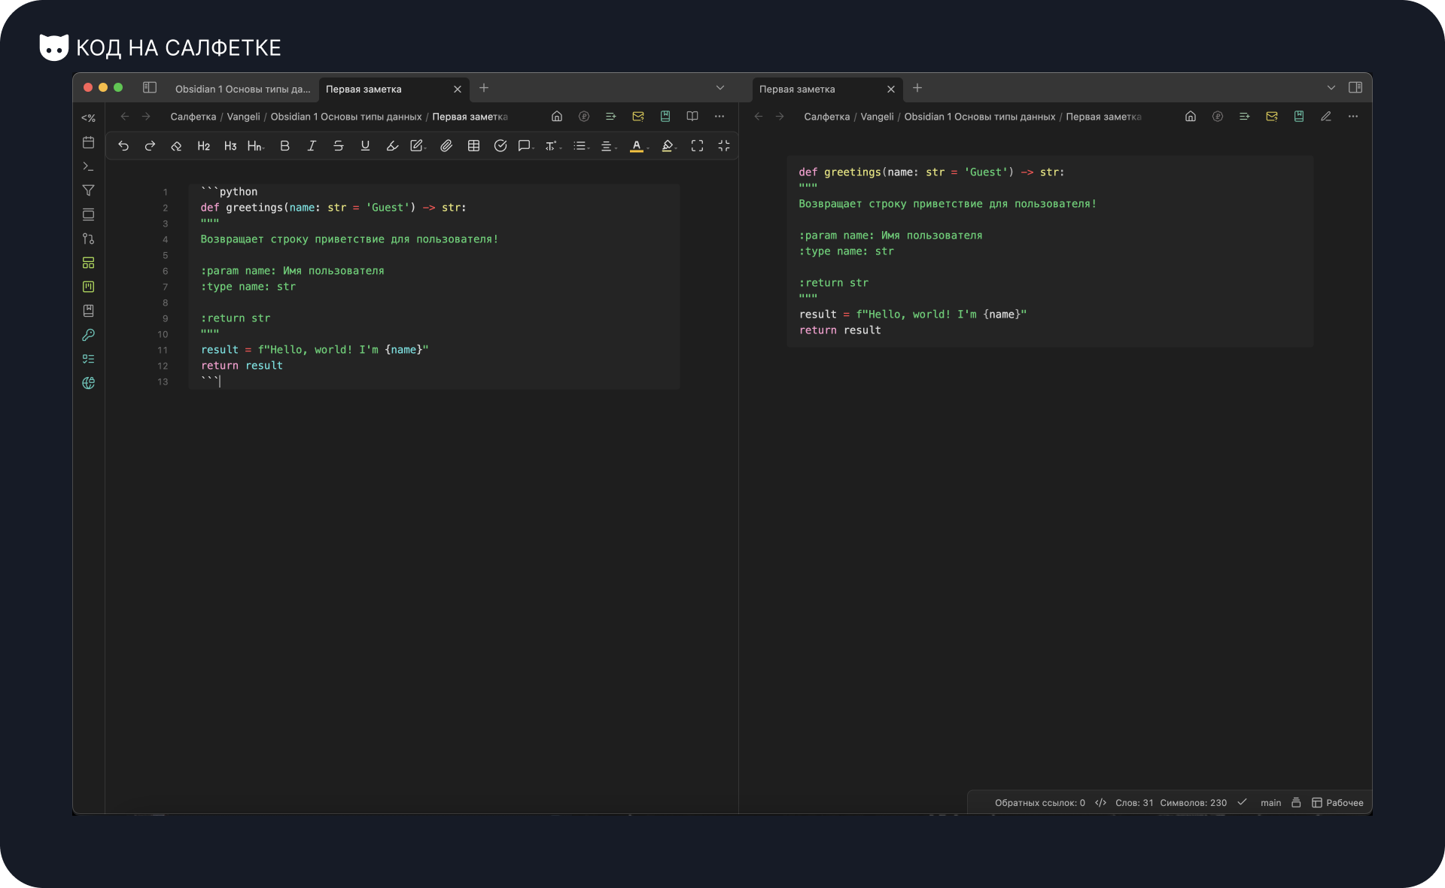
Task: Select the right pane Первая заметка tab
Action: click(x=798, y=89)
